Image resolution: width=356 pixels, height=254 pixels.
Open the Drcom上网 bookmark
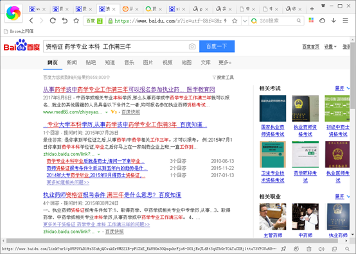point(19,31)
